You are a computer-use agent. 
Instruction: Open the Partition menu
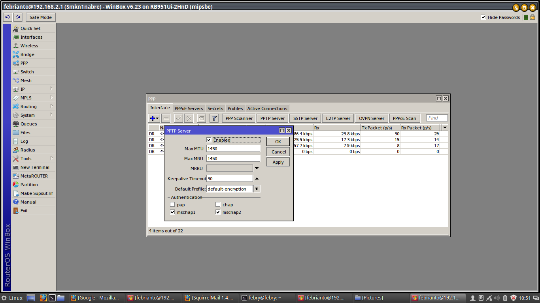tap(33, 185)
